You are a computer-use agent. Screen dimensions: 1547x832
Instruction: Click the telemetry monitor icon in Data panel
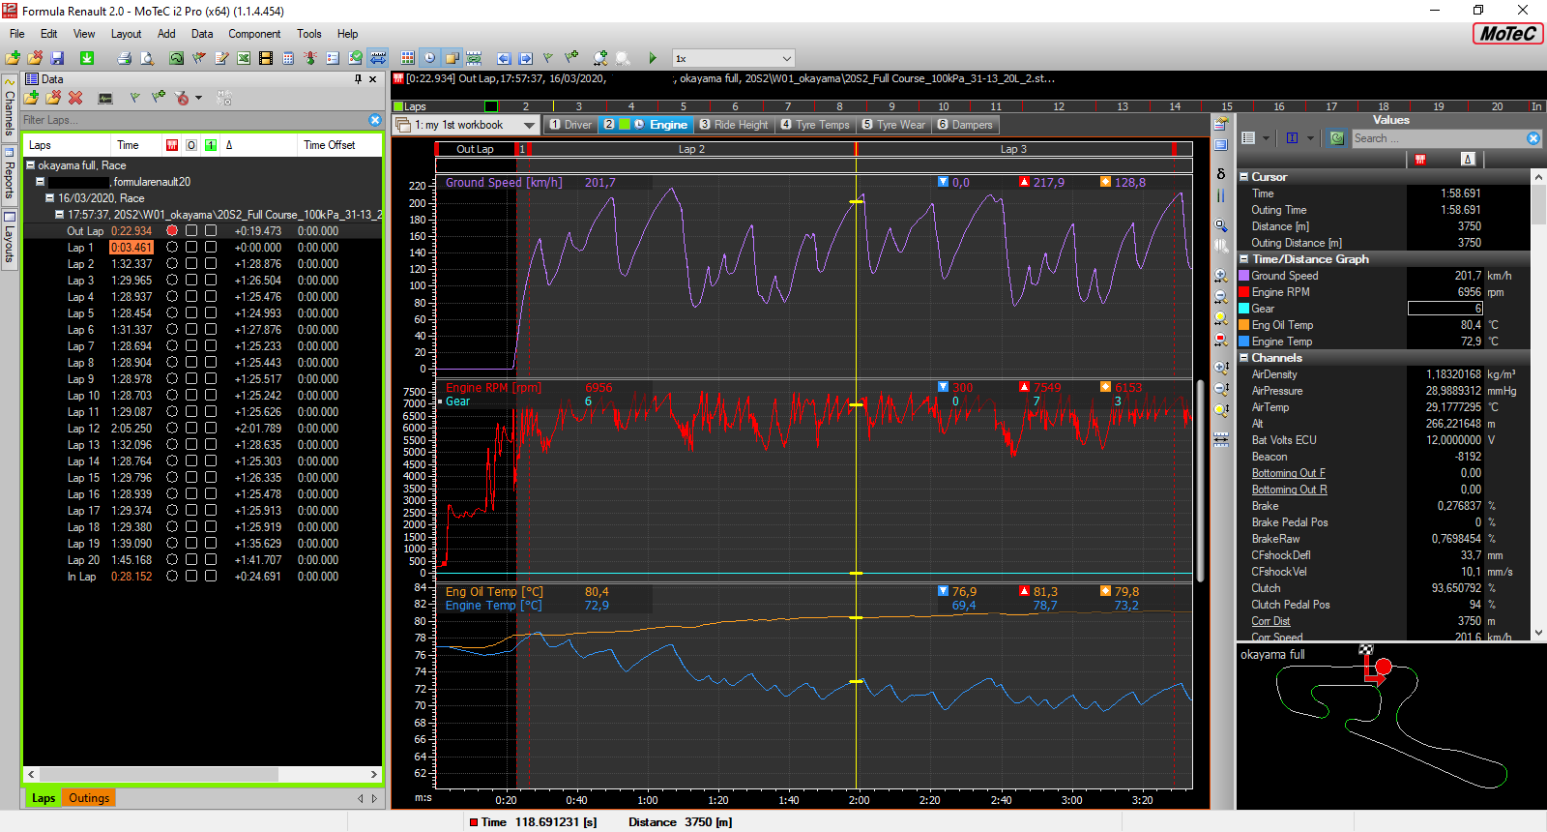point(105,98)
